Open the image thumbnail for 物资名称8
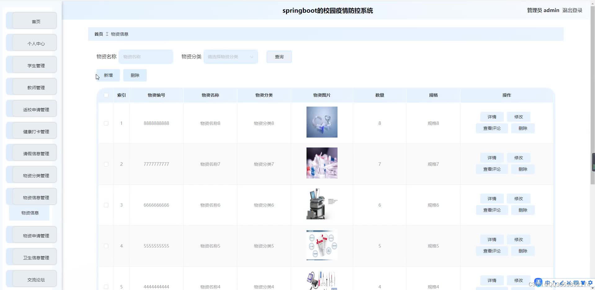 tap(322, 122)
